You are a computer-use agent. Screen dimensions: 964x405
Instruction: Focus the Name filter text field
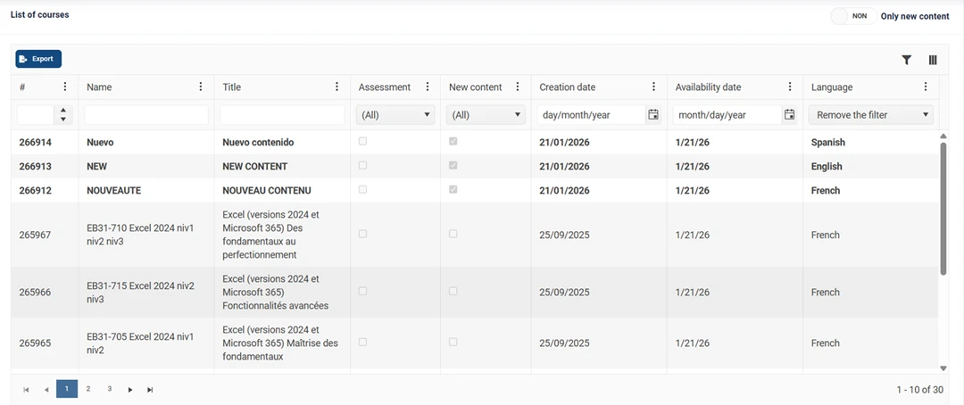point(146,115)
